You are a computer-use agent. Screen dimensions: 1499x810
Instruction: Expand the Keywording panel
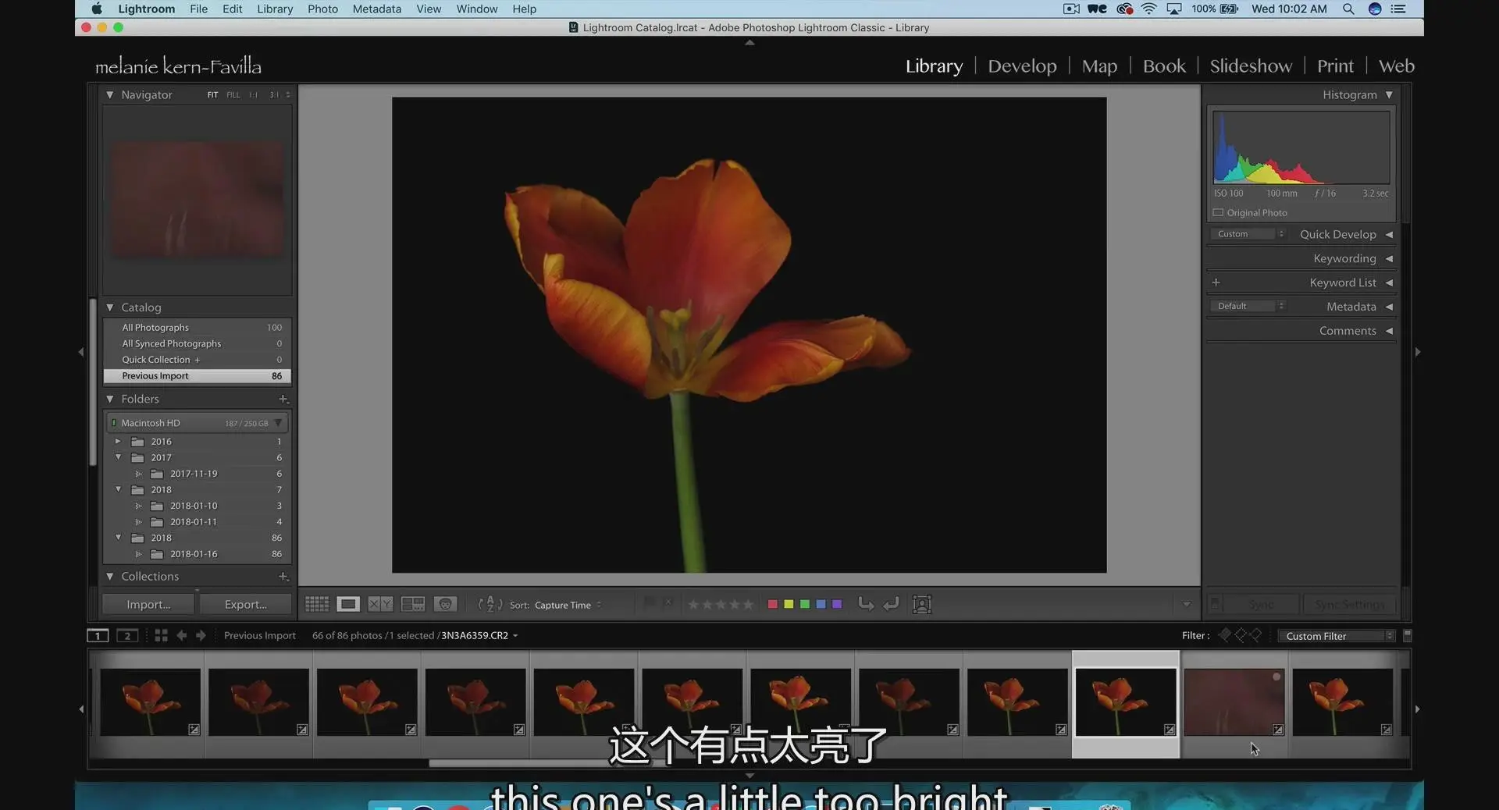[x=1389, y=258]
